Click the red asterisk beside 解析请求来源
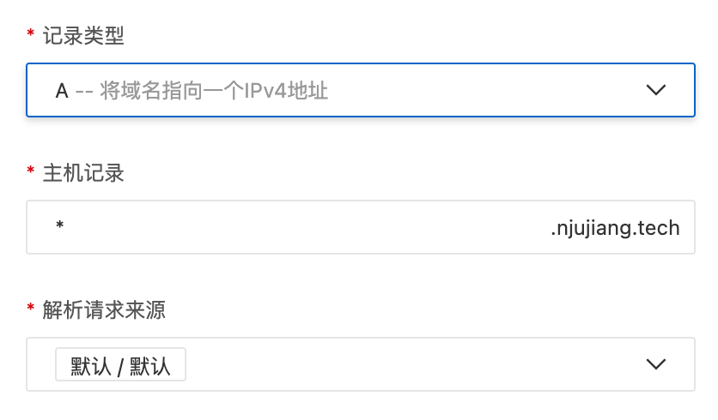This screenshot has width=718, height=420. pos(31,309)
